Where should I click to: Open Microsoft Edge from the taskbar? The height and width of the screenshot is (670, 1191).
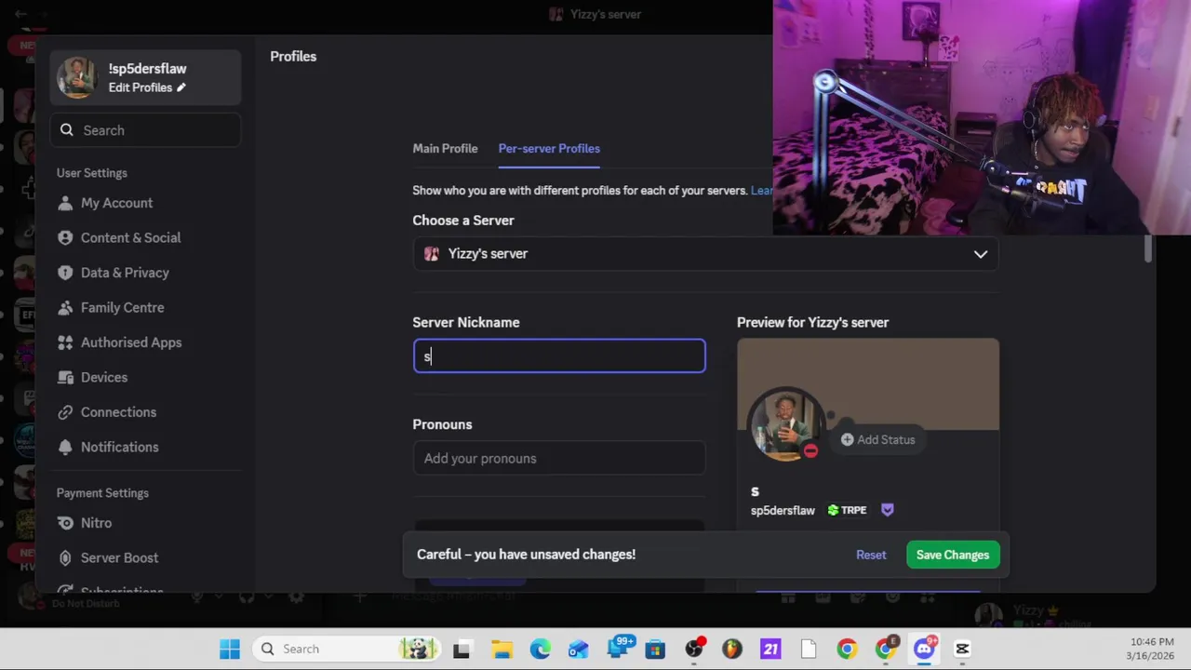tap(540, 649)
